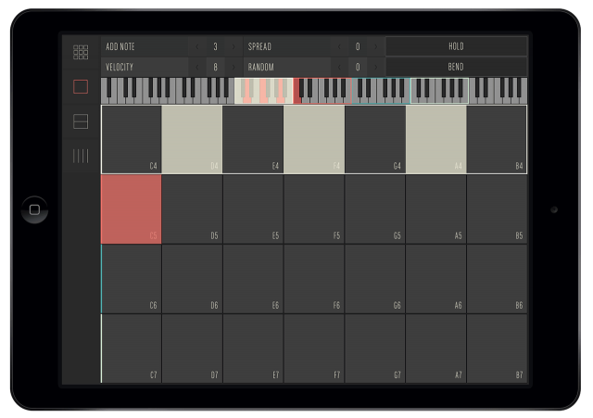This screenshot has height=418, width=593.
Task: Tap the A6 pad
Action: (436, 279)
